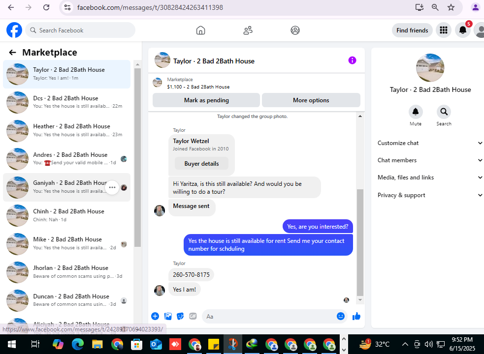Show hidden system tray icons
The width and height of the screenshot is (484, 354).
(x=405, y=344)
